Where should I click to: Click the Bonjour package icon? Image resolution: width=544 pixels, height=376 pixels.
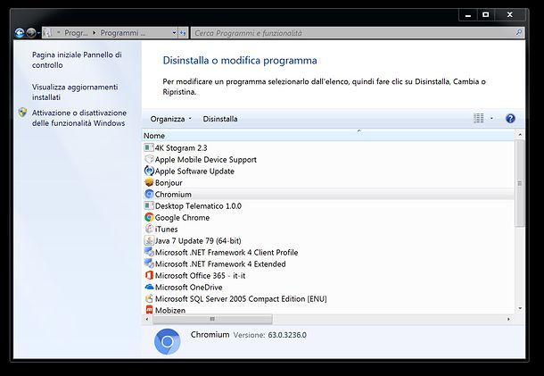(149, 182)
